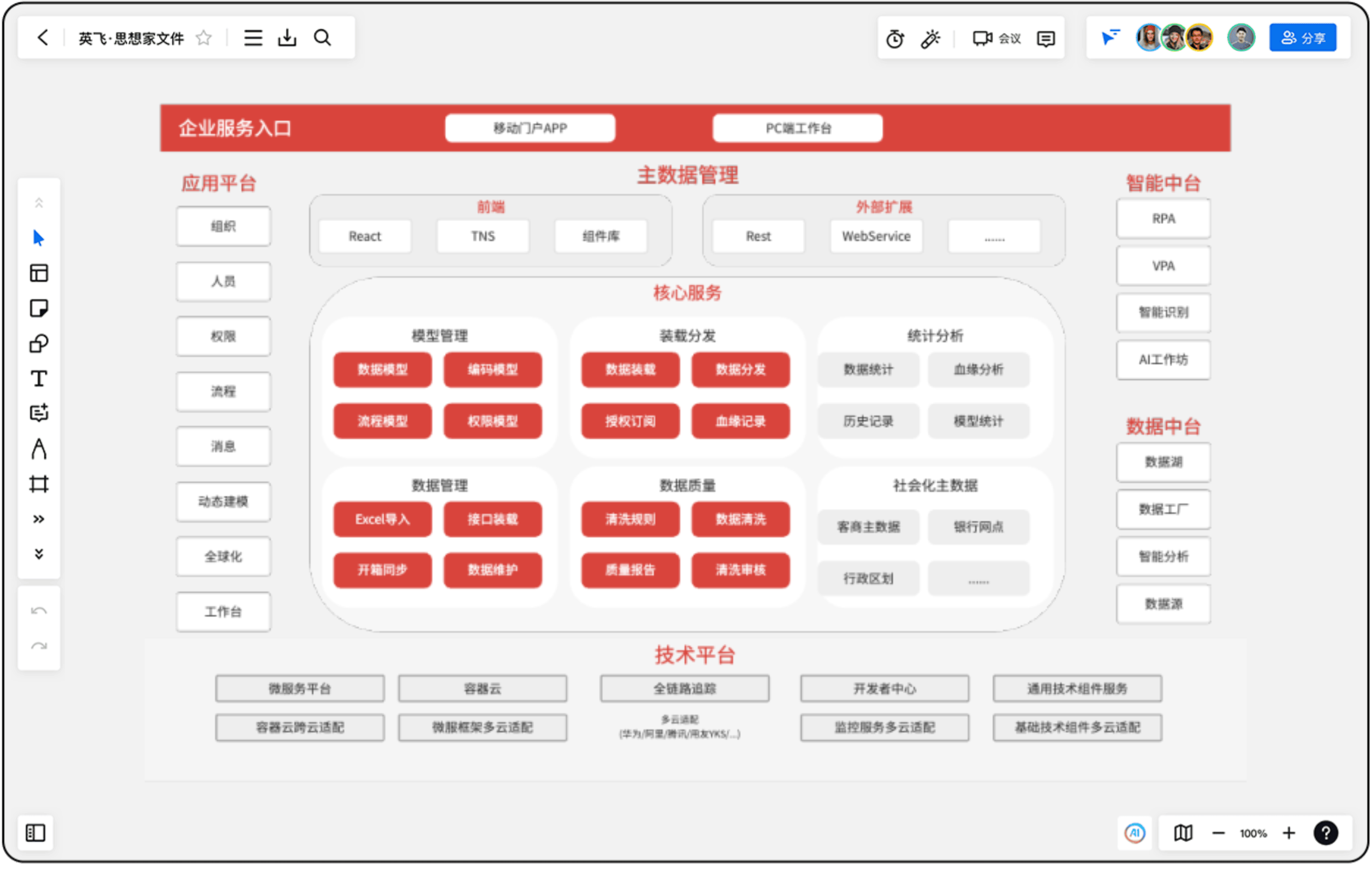Image resolution: width=1371 pixels, height=869 pixels.
Task: Star the 英飞·思想家文件 document
Action: point(203,38)
